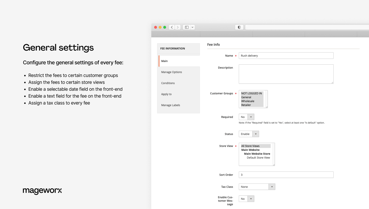Open the privacy shield icon in the toolbar
This screenshot has width=369, height=209.
tap(239, 27)
